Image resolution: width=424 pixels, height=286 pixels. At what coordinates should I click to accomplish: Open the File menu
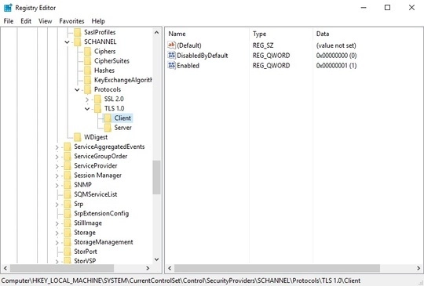pos(9,21)
